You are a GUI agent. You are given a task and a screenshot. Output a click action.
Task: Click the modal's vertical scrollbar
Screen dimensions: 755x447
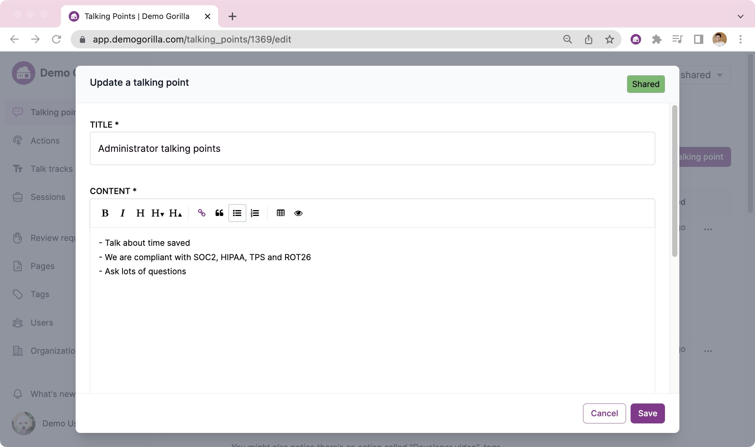pos(674,181)
